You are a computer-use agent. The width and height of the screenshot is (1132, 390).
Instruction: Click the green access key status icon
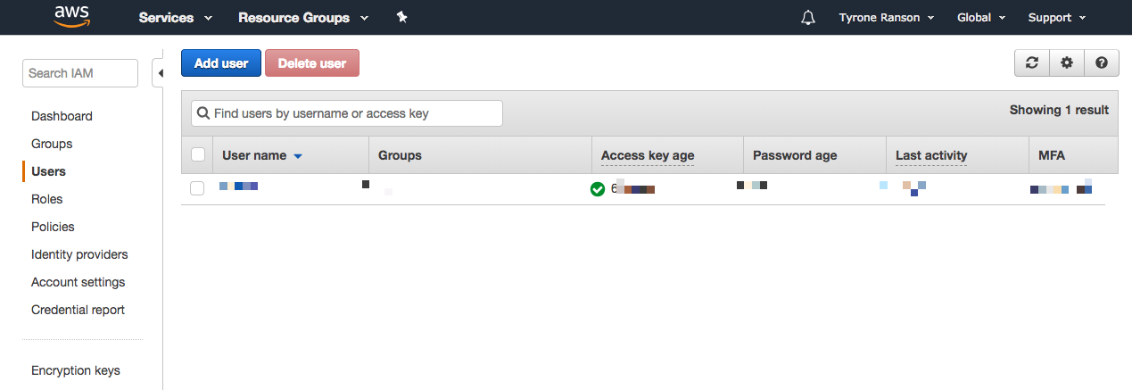598,189
